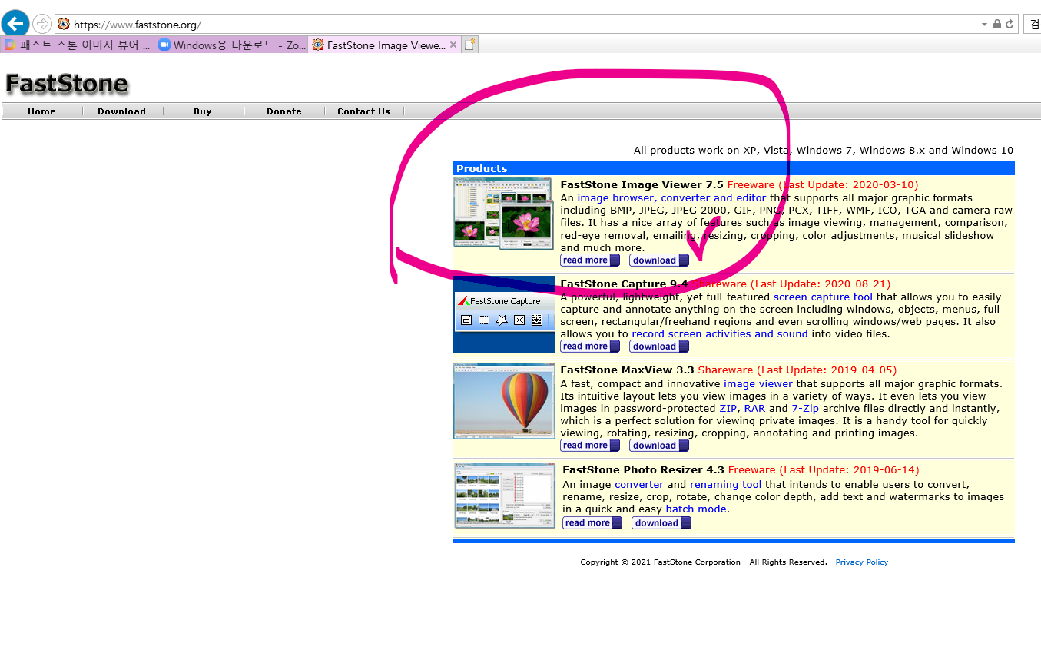This screenshot has width=1041, height=650.
Task: Open the 'renaming tool' link
Action: coord(725,484)
